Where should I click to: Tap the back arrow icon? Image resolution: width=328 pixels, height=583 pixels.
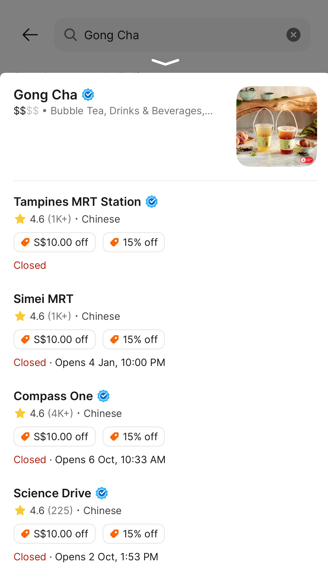tap(30, 35)
